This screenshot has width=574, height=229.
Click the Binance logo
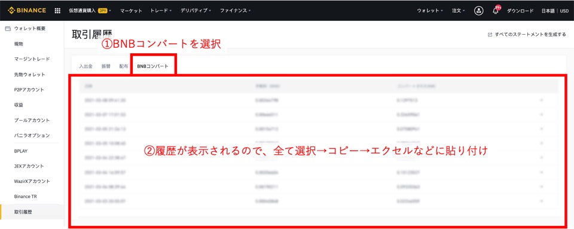click(28, 11)
